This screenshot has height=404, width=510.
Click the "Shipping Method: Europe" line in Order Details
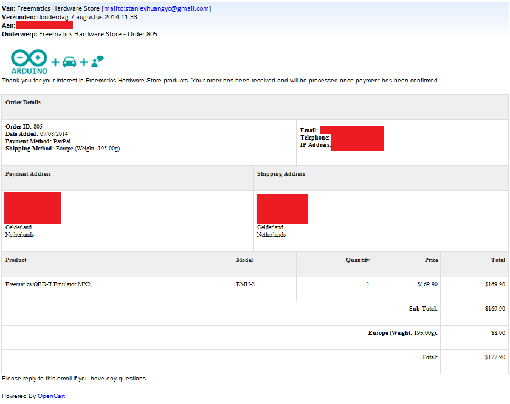(63, 148)
